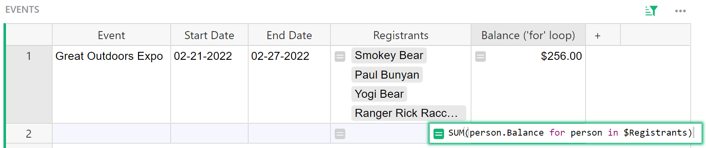
Task: Click the Smokey Bear registrant token
Action: (389, 55)
